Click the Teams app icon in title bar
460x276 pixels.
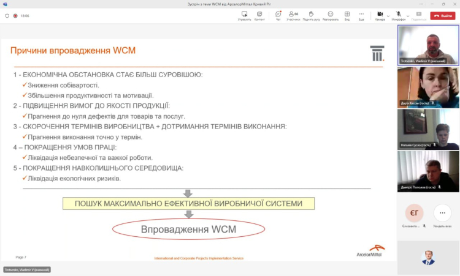click(5, 4)
